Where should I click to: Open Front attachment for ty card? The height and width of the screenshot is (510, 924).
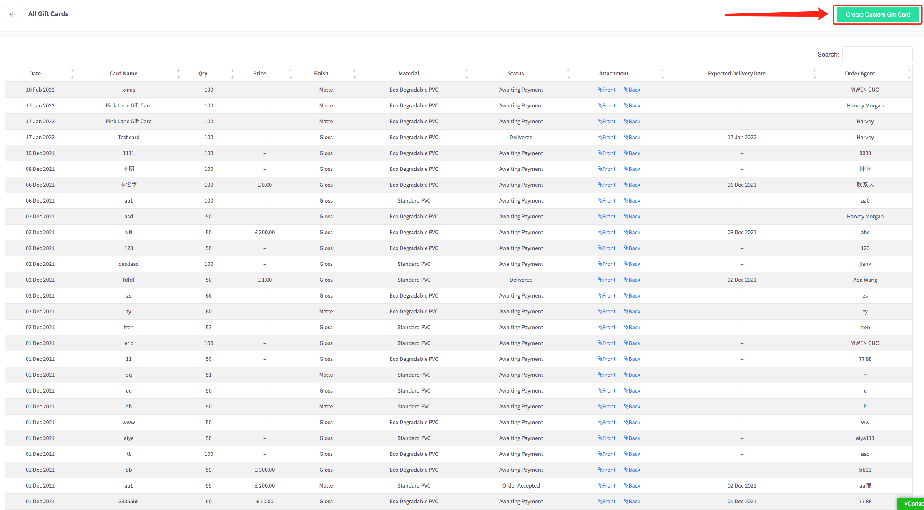tap(607, 312)
